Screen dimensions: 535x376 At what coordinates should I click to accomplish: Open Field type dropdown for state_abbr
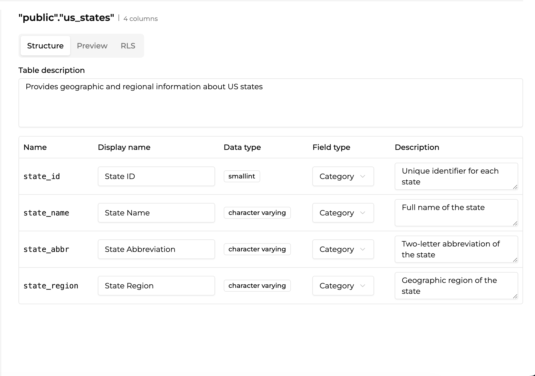[x=343, y=249]
